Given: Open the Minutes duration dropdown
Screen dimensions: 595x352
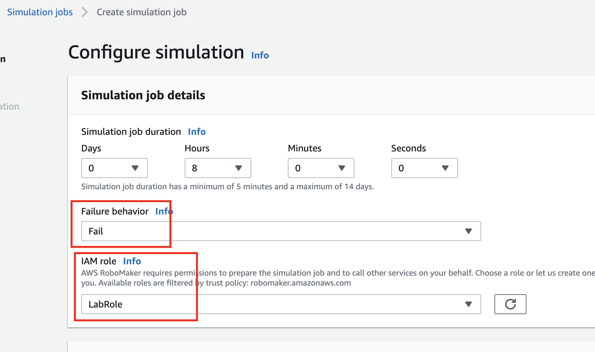Looking at the screenshot, I should click(x=321, y=168).
